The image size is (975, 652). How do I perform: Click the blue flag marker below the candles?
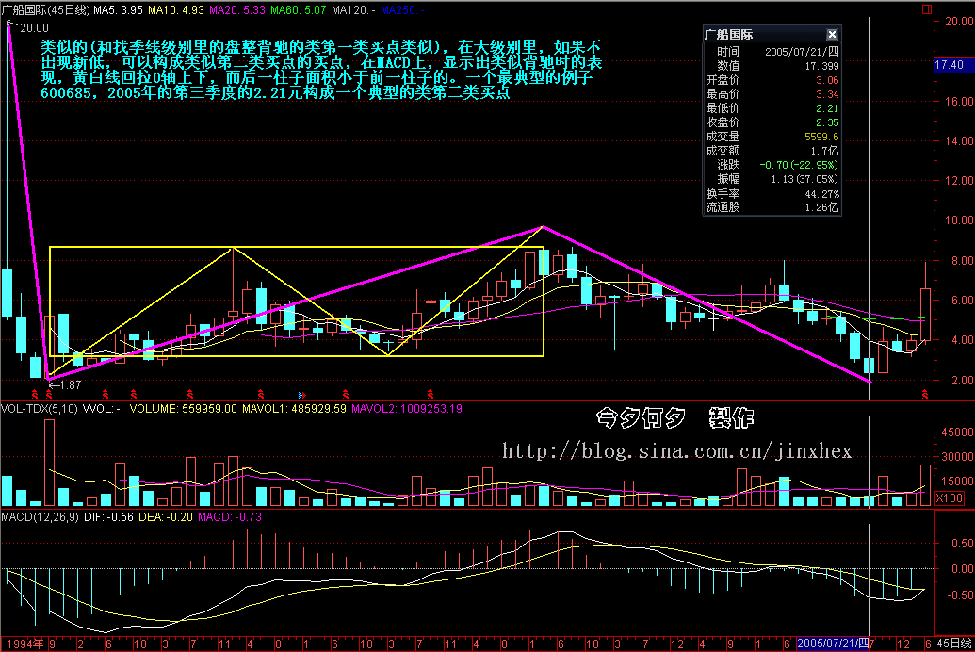[301, 393]
